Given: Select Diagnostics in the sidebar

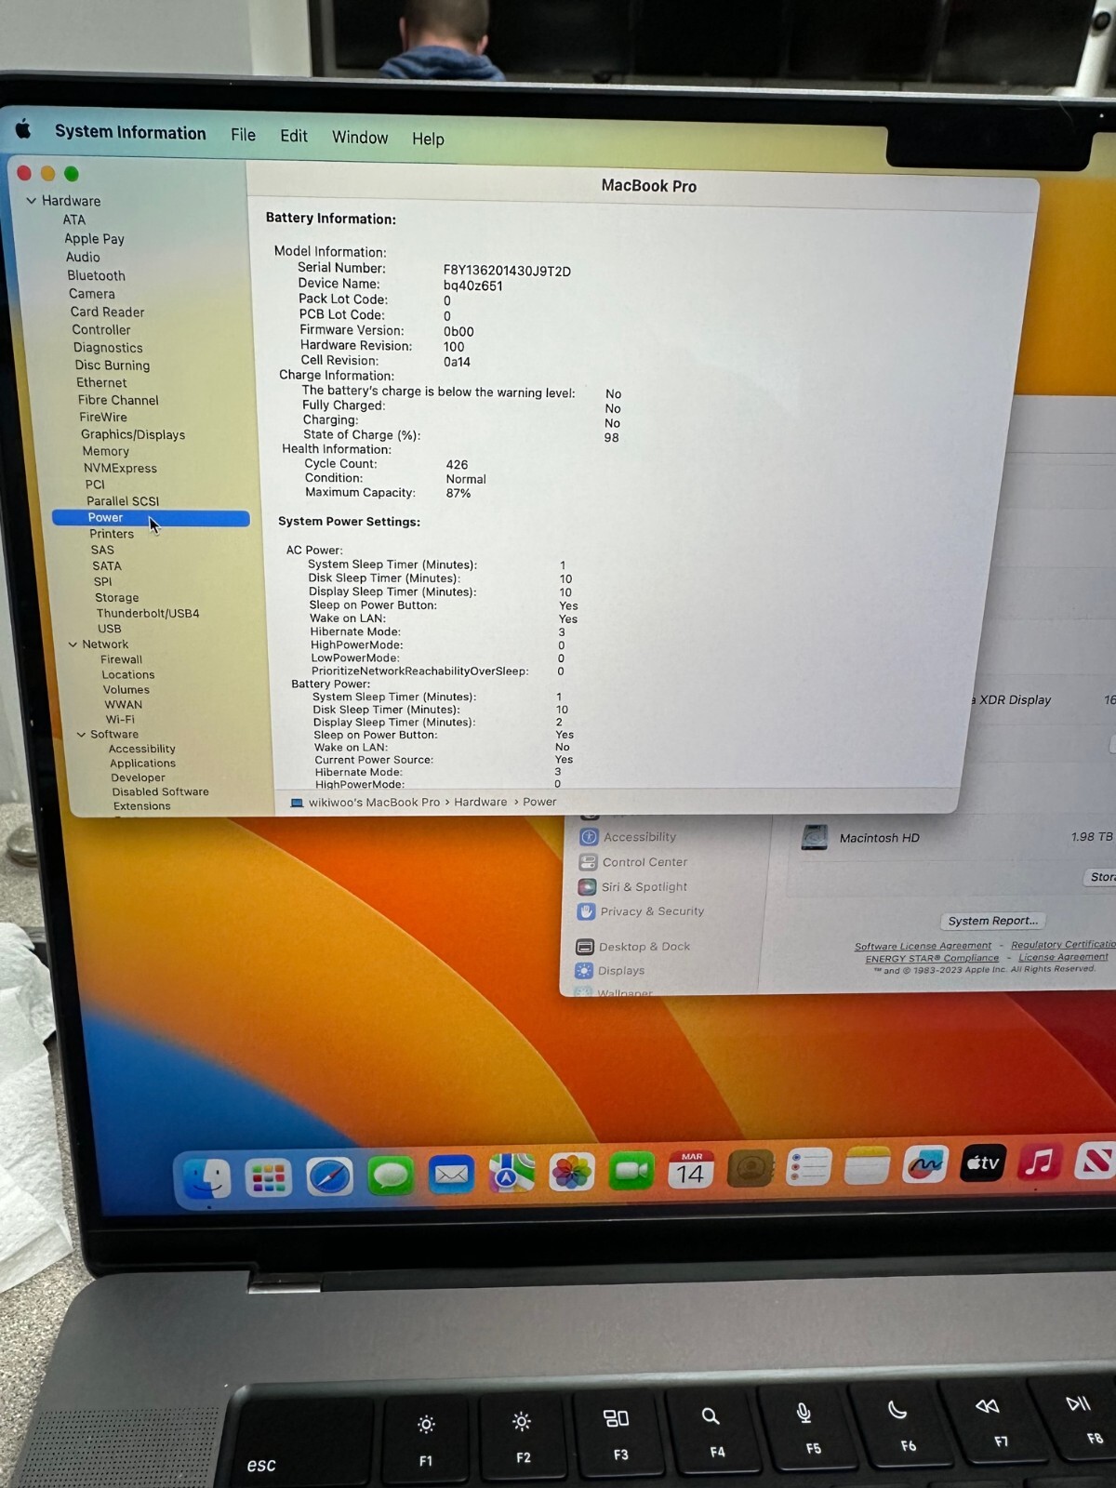Looking at the screenshot, I should [x=108, y=347].
